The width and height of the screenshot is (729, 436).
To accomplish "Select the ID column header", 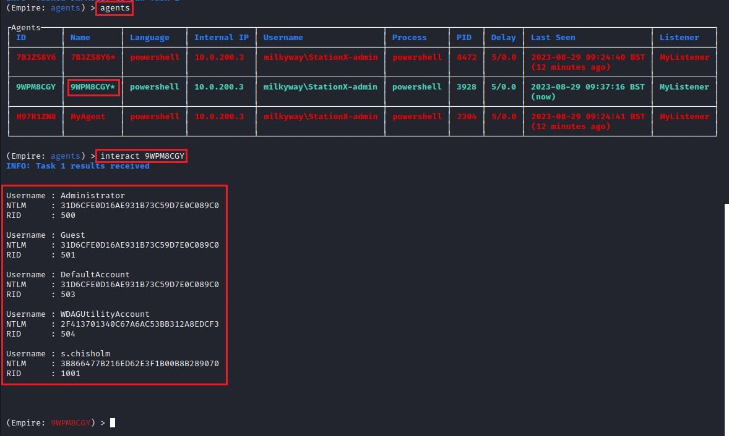I will tap(21, 38).
